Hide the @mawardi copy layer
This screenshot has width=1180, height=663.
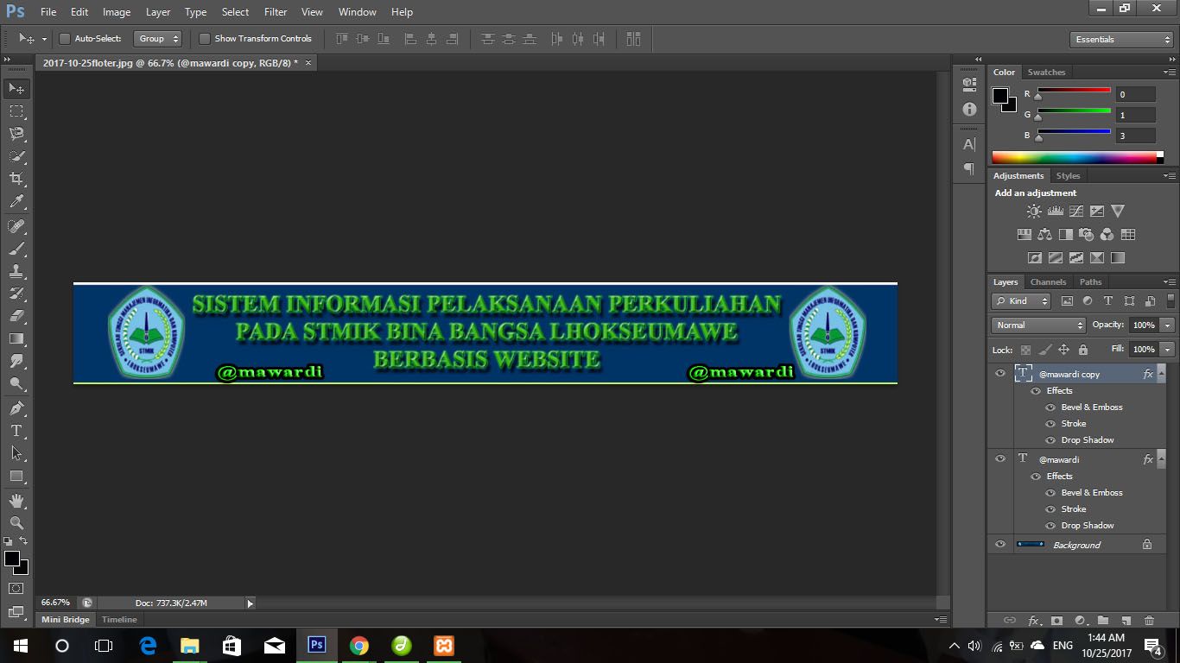point(1000,373)
